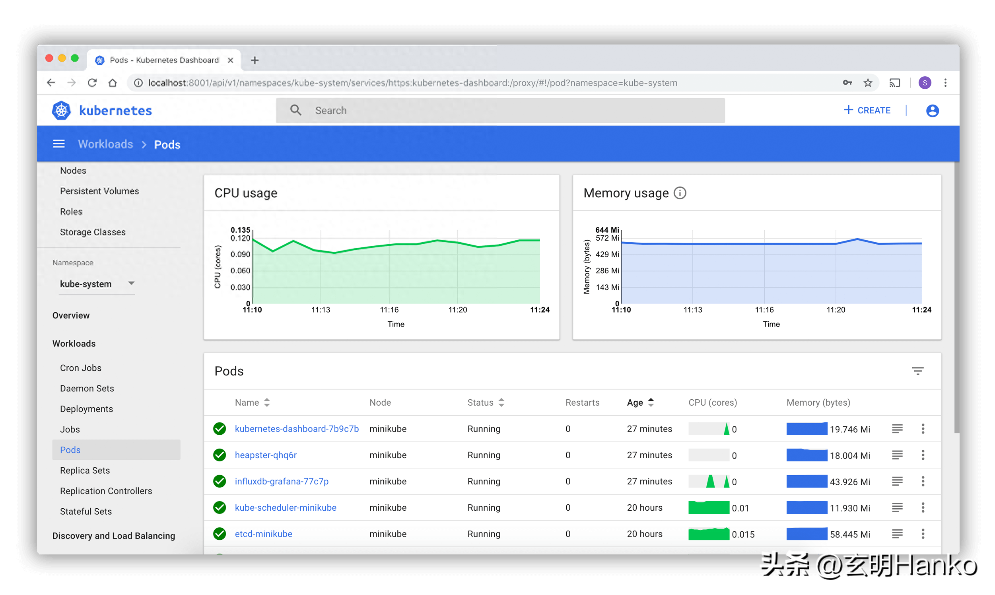Open Replica Sets from Workloads menu
The height and width of the screenshot is (595, 995).
click(x=85, y=470)
